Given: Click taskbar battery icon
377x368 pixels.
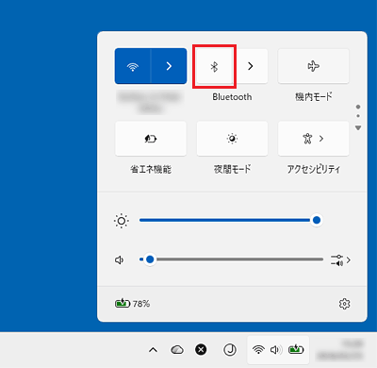Looking at the screenshot, I should [x=296, y=349].
